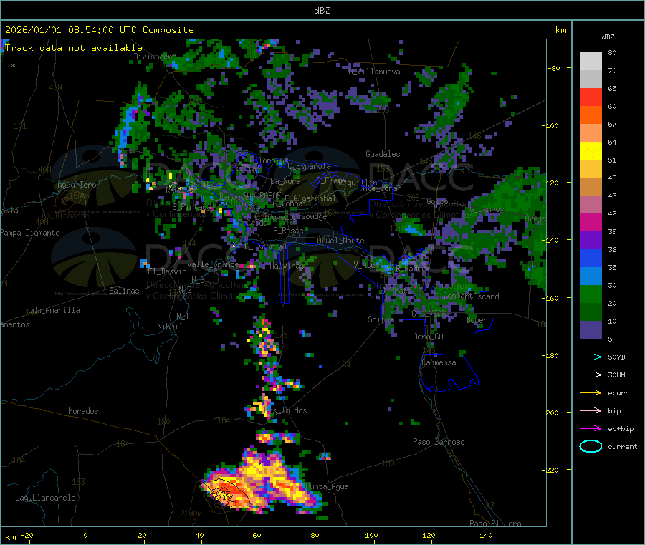Pick the green 30–20 dBZ swatch
The image size is (645, 545).
(591, 294)
